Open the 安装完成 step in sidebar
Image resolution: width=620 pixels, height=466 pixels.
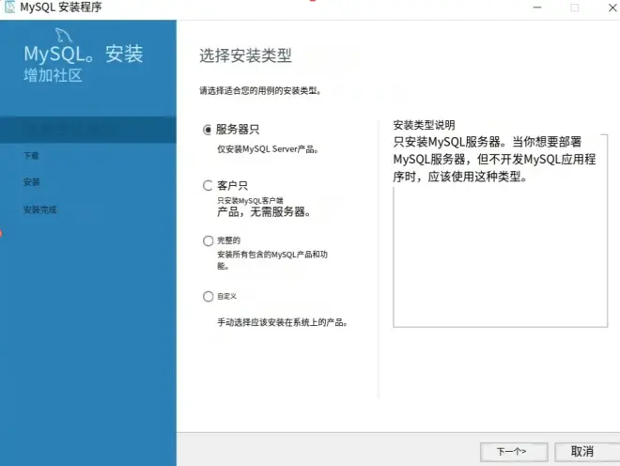click(x=40, y=210)
